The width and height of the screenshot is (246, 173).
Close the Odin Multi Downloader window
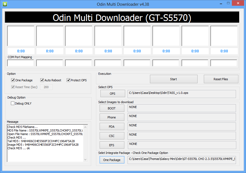tap(238, 3)
